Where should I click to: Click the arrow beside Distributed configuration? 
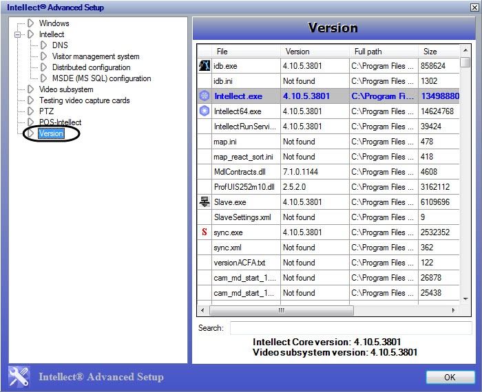(44, 67)
